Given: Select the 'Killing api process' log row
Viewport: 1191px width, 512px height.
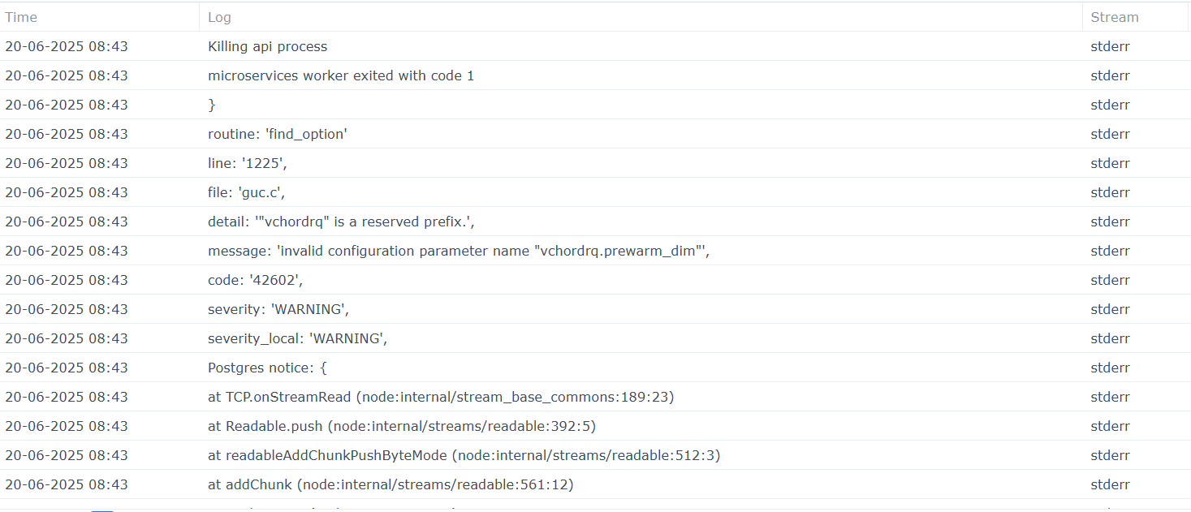Looking at the screenshot, I should (x=267, y=46).
